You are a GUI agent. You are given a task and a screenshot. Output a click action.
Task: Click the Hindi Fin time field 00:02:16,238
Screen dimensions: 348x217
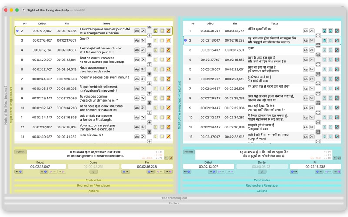tap(315, 167)
